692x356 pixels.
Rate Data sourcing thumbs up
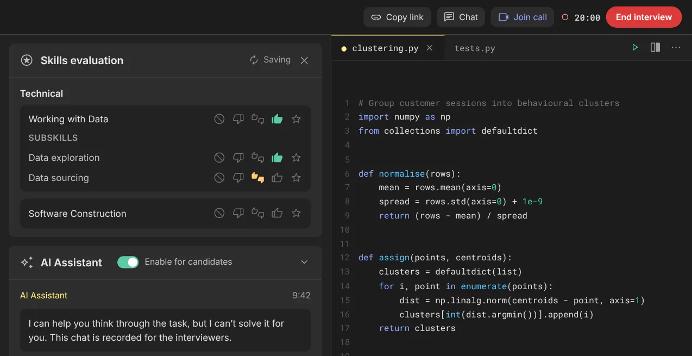[277, 178]
